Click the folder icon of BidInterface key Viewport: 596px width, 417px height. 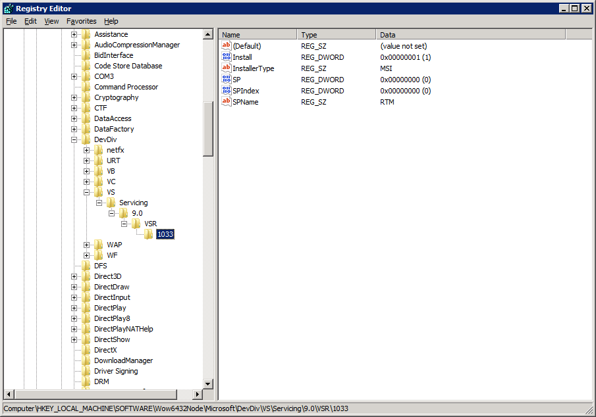point(86,55)
